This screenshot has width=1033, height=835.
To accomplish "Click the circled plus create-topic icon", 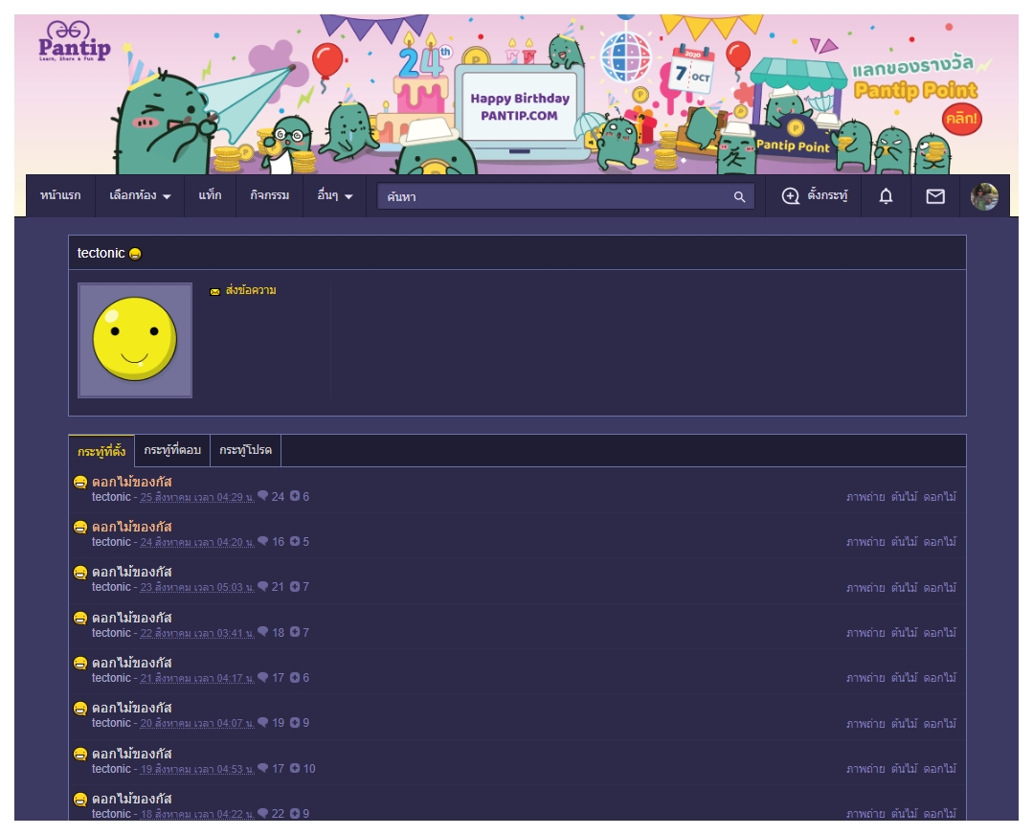I will coord(790,195).
